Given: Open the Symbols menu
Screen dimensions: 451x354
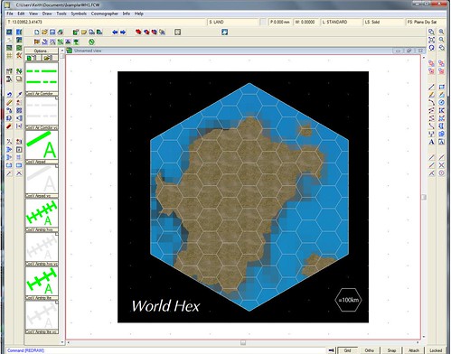Looking at the screenshot, I should (79, 14).
